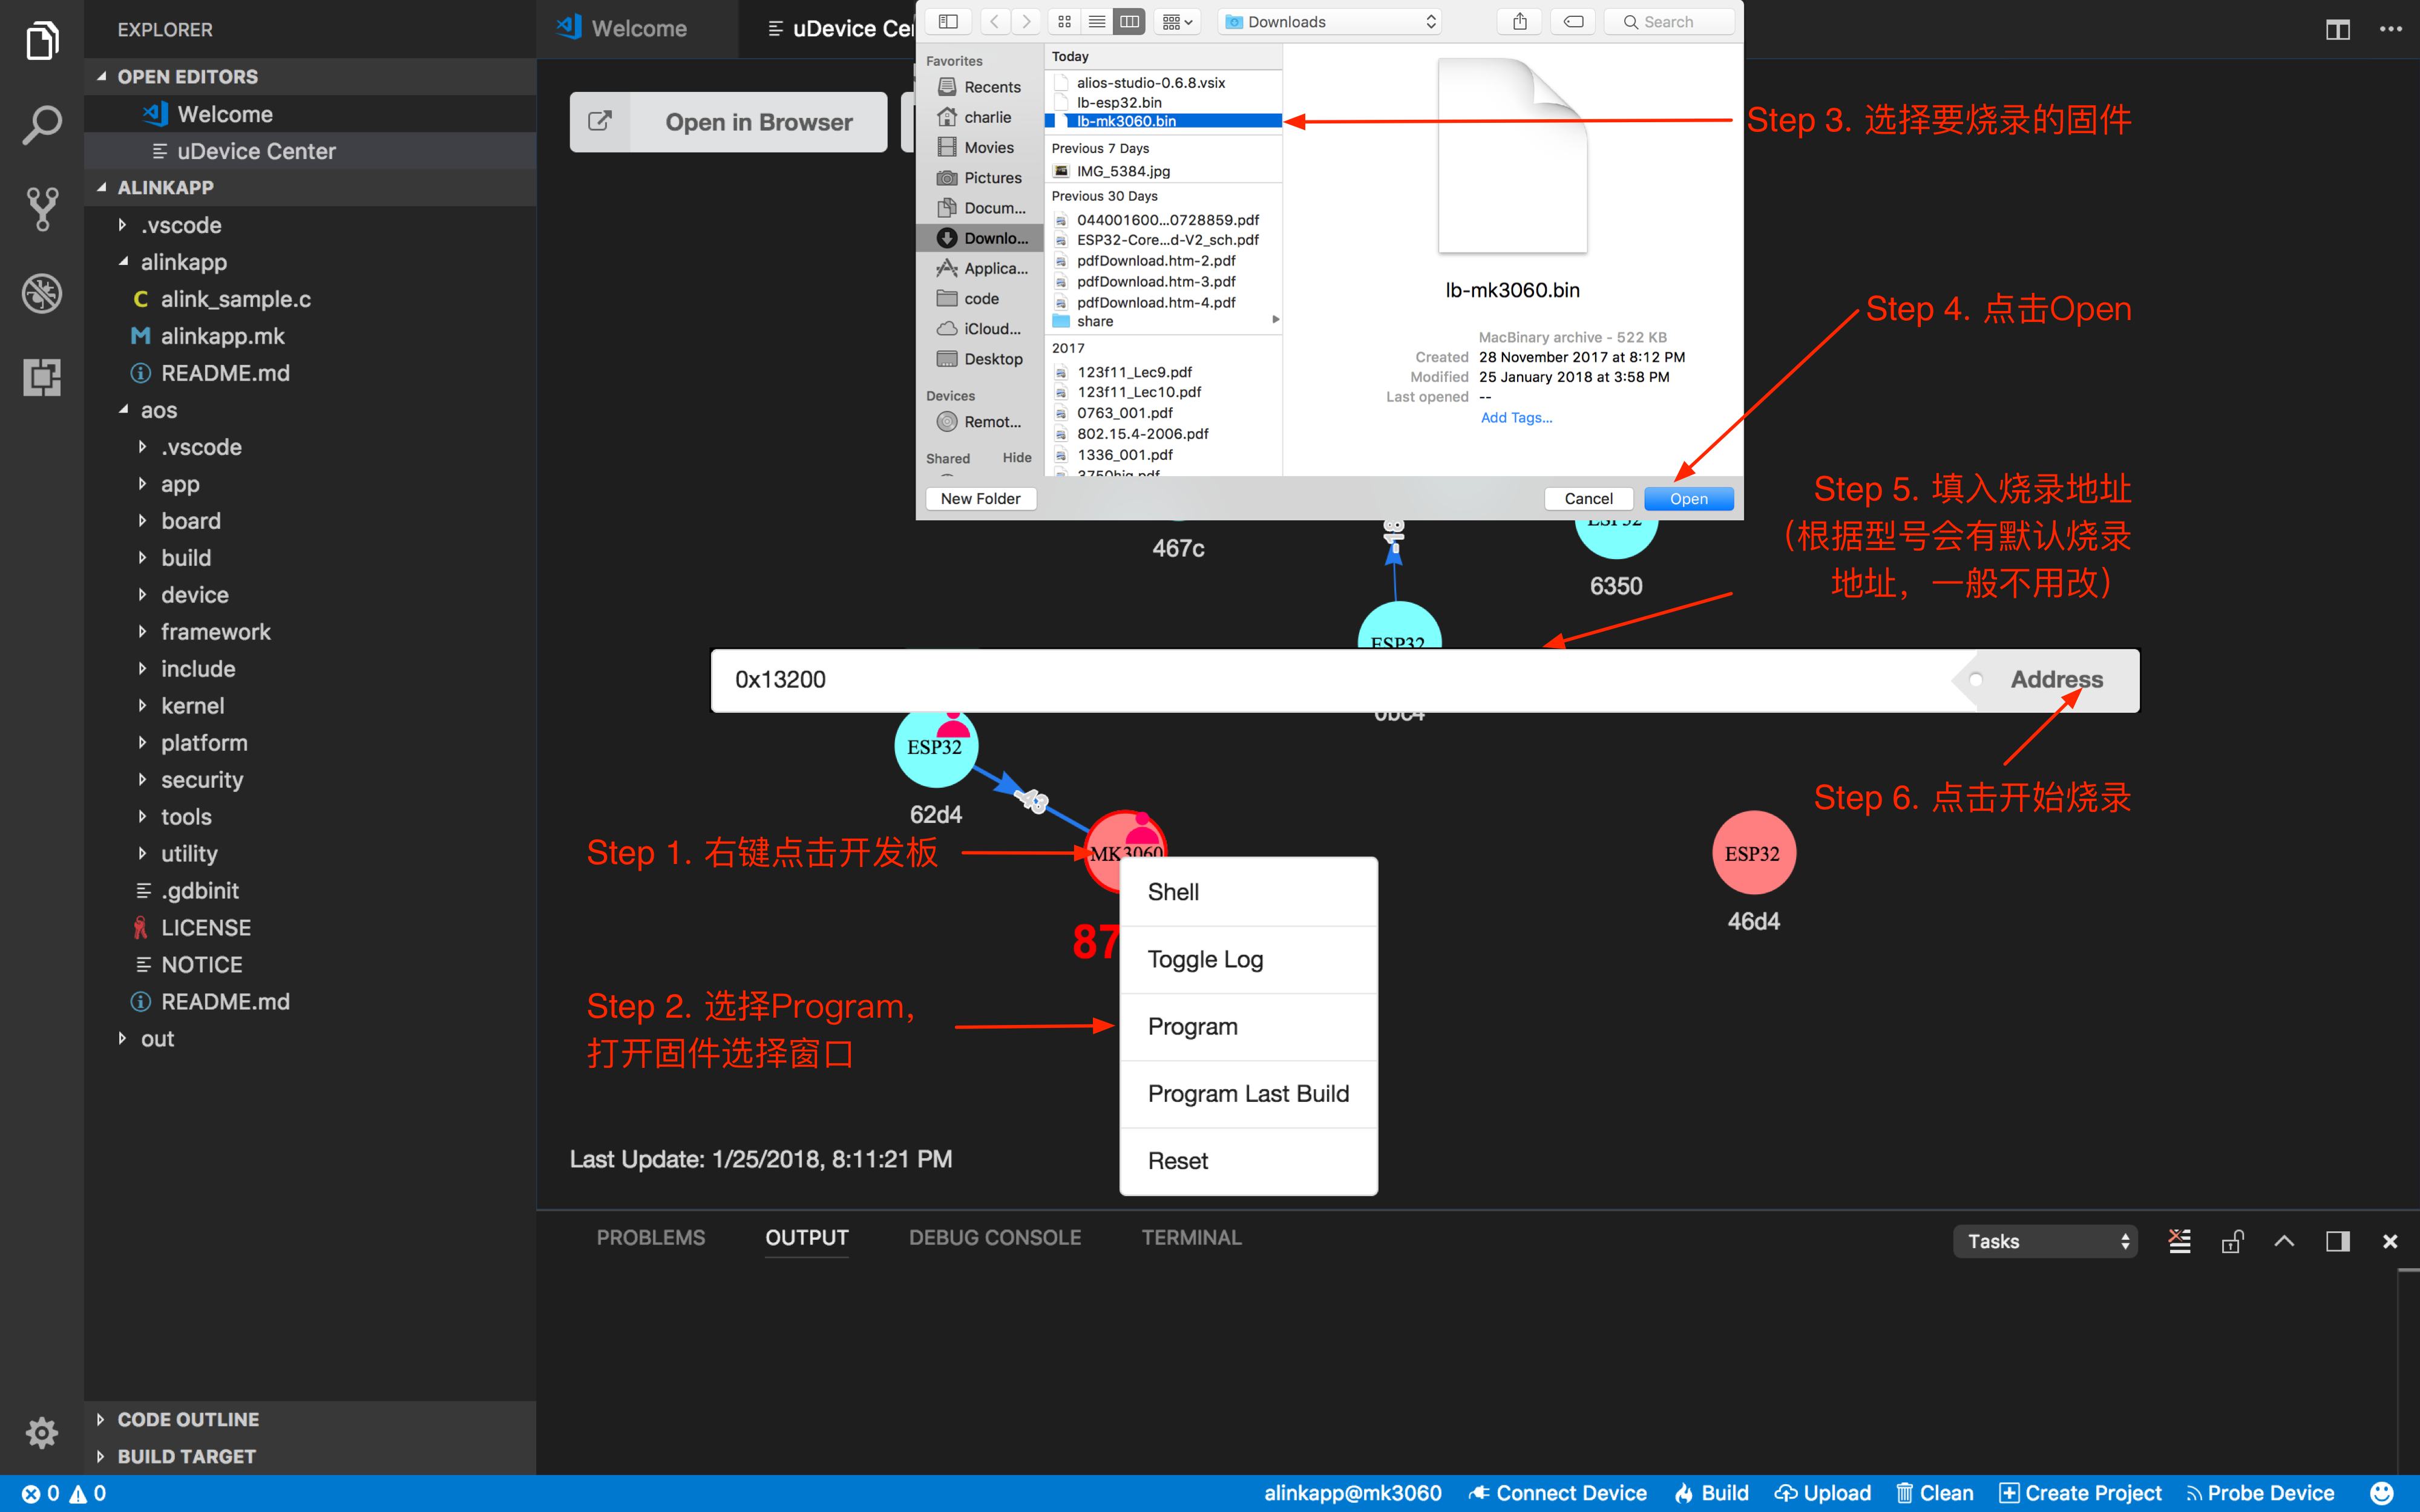
Task: Click the Open in Browser button
Action: [728, 122]
